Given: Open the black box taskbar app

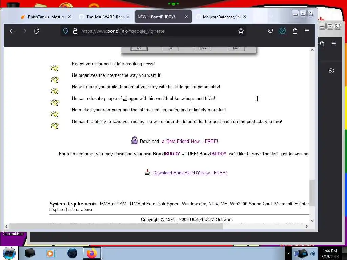Looking at the screenshot, I should coord(30,253).
